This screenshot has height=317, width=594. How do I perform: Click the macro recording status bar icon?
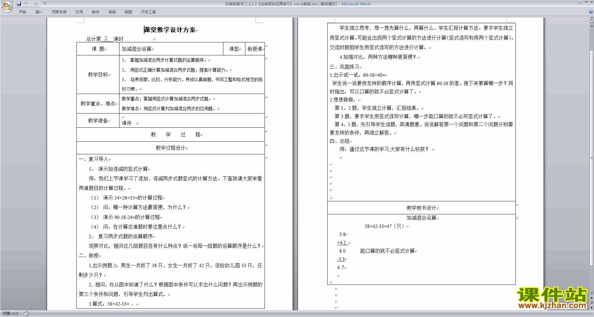(x=26, y=314)
